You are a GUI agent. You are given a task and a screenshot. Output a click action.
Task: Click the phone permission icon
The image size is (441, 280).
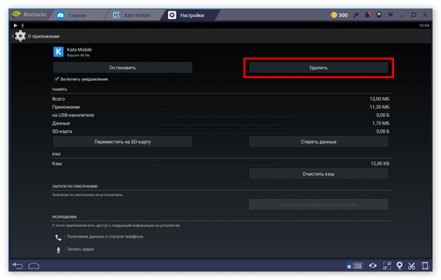59,238
